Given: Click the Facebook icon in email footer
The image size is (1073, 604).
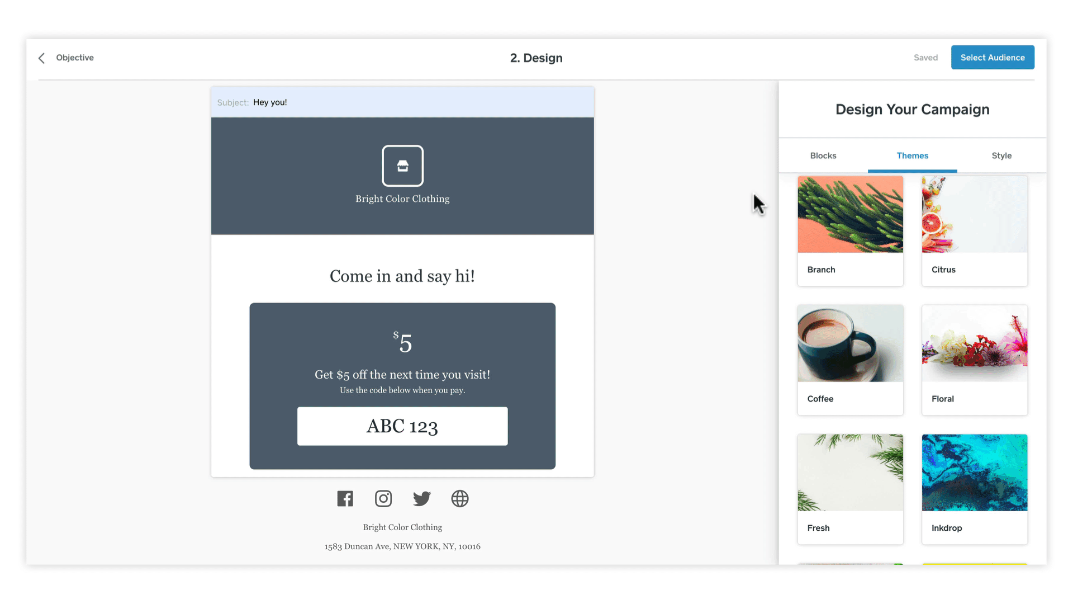Looking at the screenshot, I should click(x=345, y=498).
